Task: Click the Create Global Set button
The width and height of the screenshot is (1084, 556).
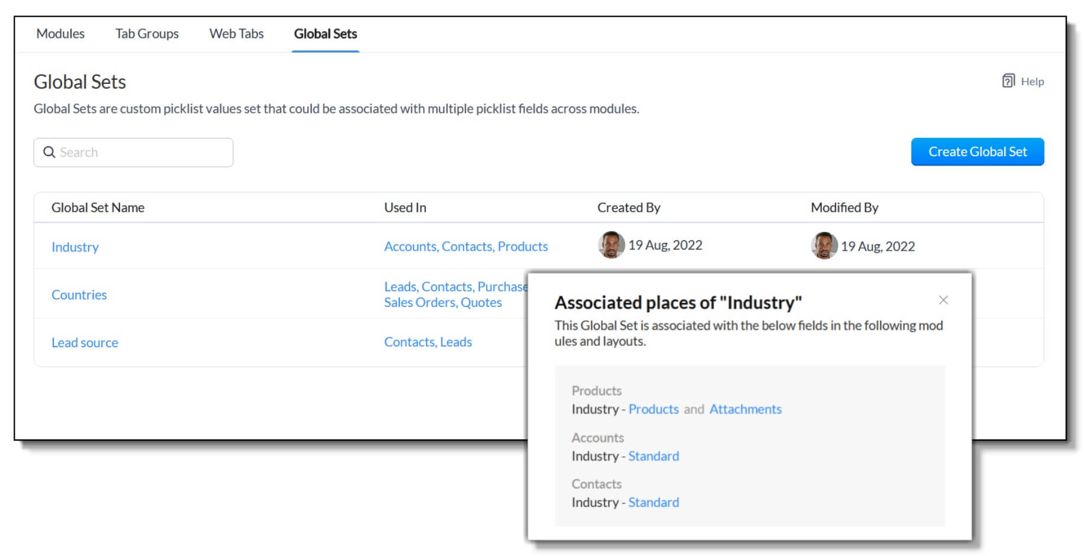Action: click(977, 151)
